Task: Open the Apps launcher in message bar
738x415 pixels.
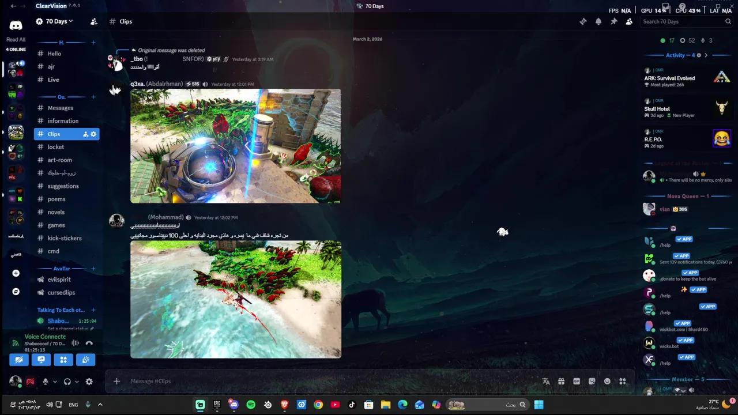Action: [x=622, y=381]
